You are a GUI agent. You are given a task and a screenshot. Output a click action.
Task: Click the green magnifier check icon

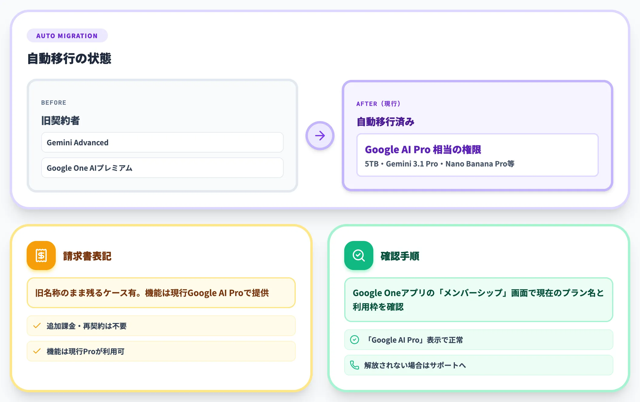[358, 255]
